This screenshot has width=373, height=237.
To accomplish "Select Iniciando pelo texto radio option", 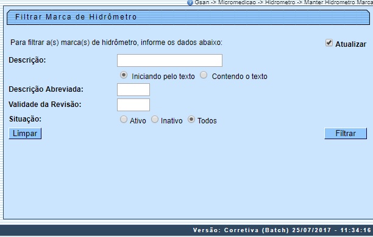I will [x=124, y=75].
